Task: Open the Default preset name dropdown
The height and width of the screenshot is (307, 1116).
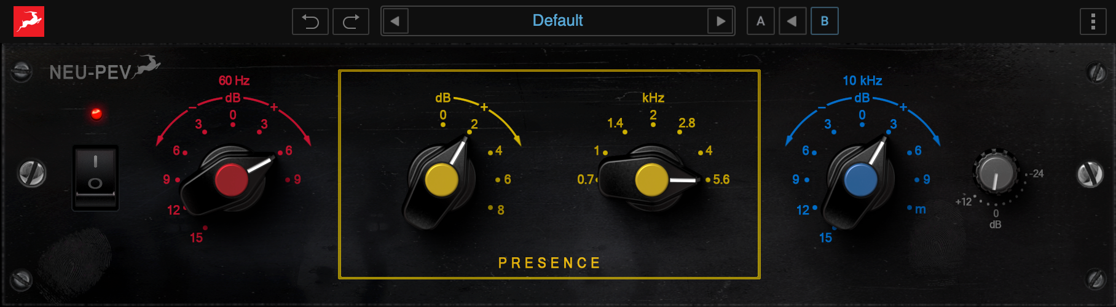Action: pyautogui.click(x=557, y=21)
